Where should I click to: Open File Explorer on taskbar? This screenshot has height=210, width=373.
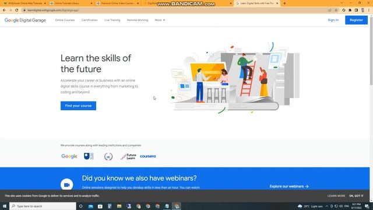119,206
